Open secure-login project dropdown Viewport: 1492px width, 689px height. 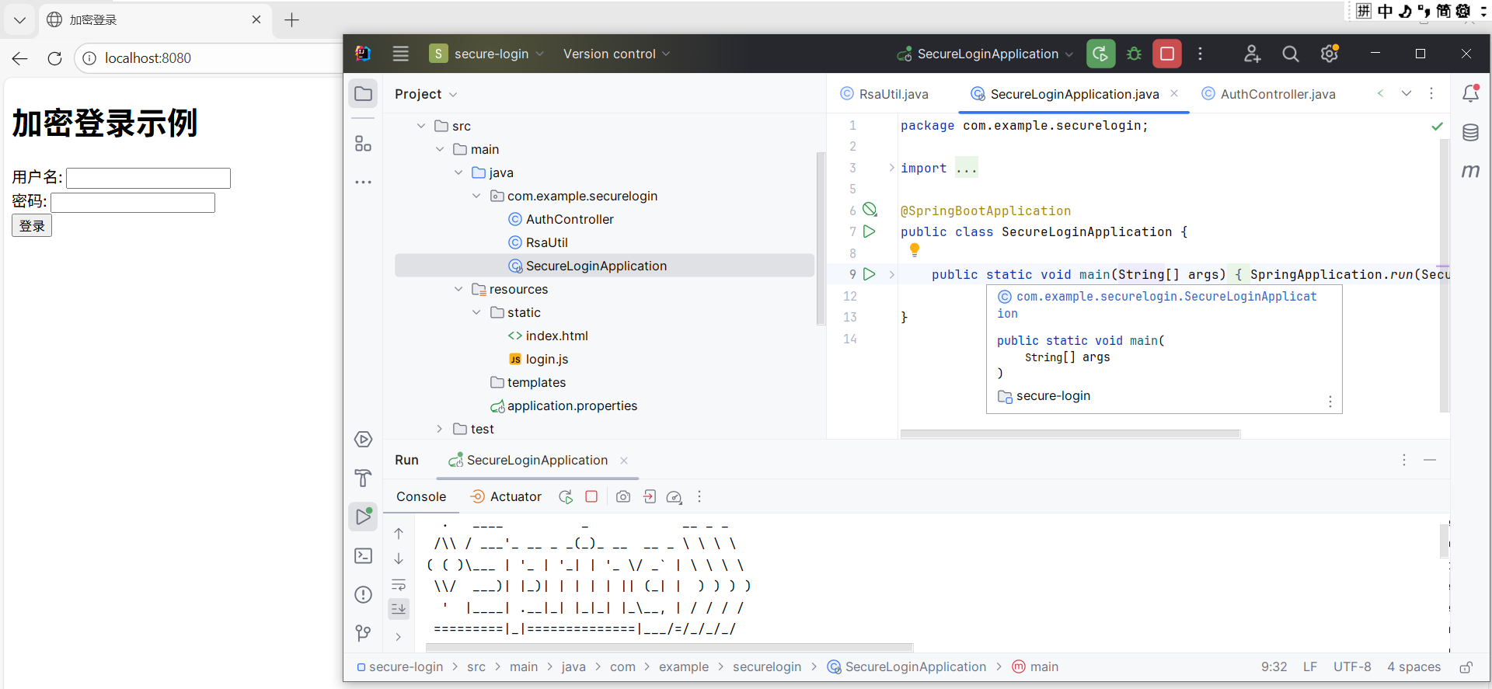(486, 54)
